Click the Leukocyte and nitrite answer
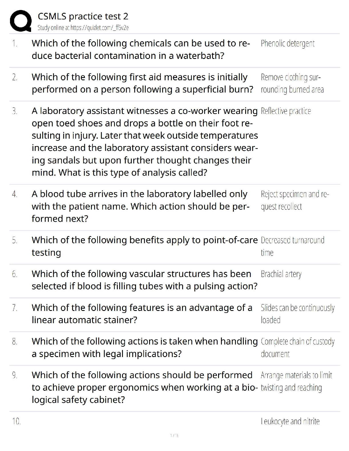Viewport: 349px width, 451px height. [290, 421]
